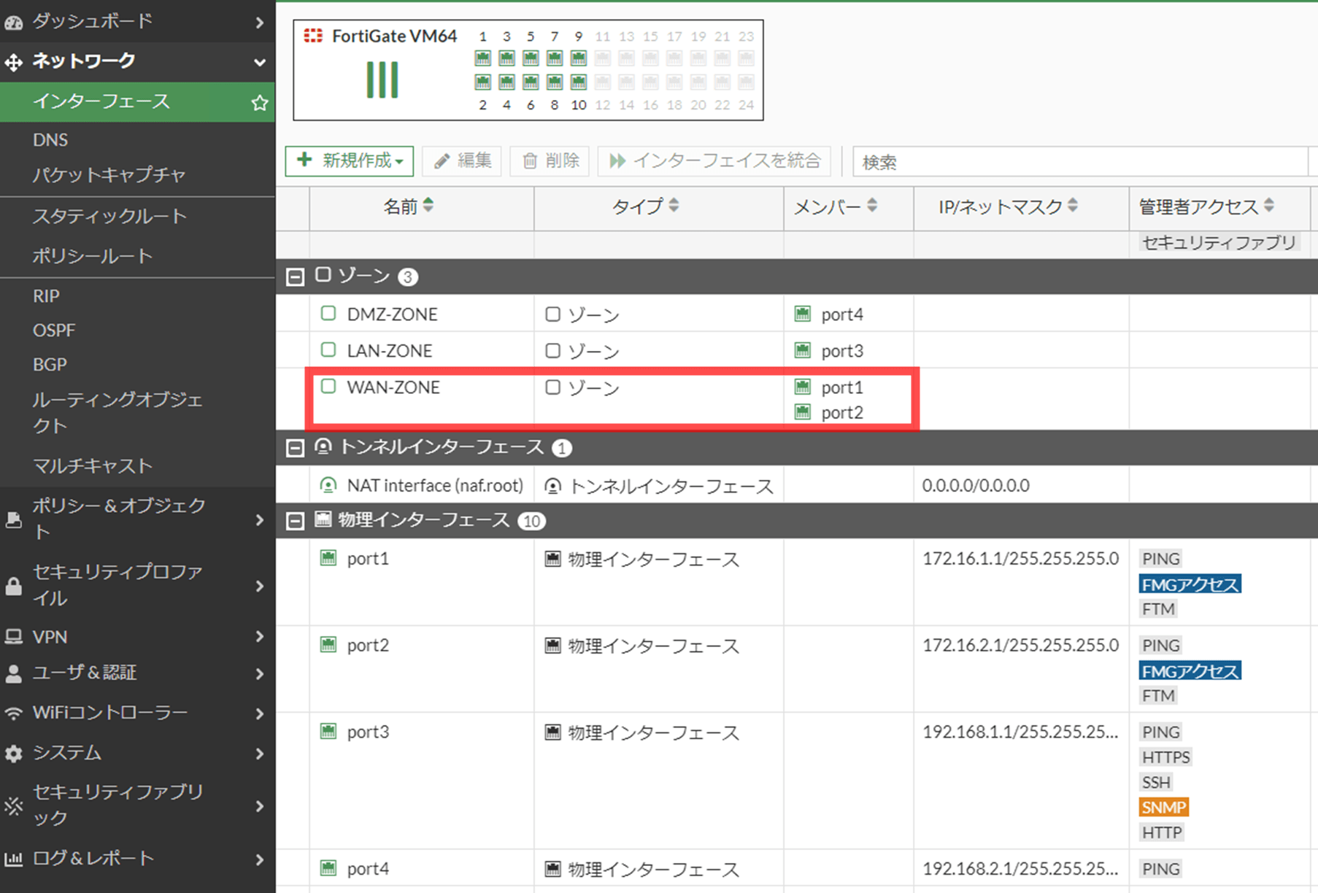Click port 1 icon in FortiGate faceplate
This screenshot has height=893, width=1318.
click(482, 58)
